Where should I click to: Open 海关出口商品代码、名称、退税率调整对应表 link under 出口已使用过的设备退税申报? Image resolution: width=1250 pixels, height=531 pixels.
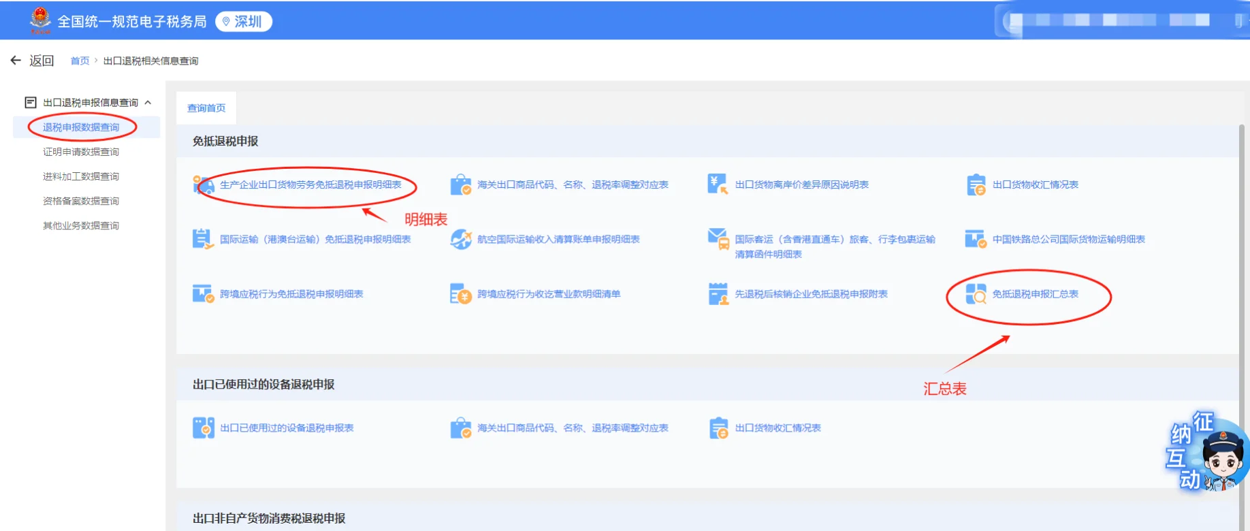tap(573, 428)
